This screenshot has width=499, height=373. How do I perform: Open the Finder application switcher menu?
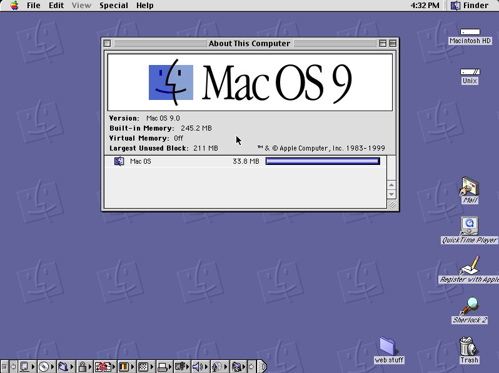471,6
